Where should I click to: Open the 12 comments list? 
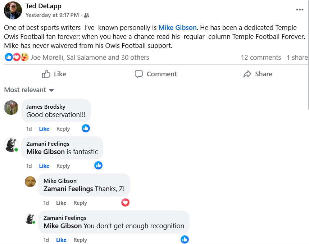coord(261,58)
